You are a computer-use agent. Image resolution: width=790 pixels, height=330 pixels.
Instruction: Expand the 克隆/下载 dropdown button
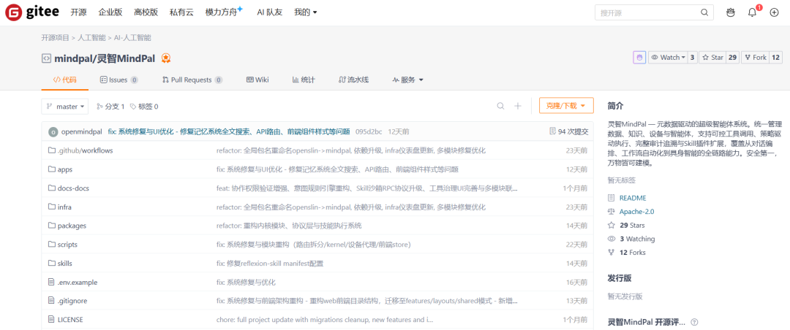pyautogui.click(x=566, y=106)
